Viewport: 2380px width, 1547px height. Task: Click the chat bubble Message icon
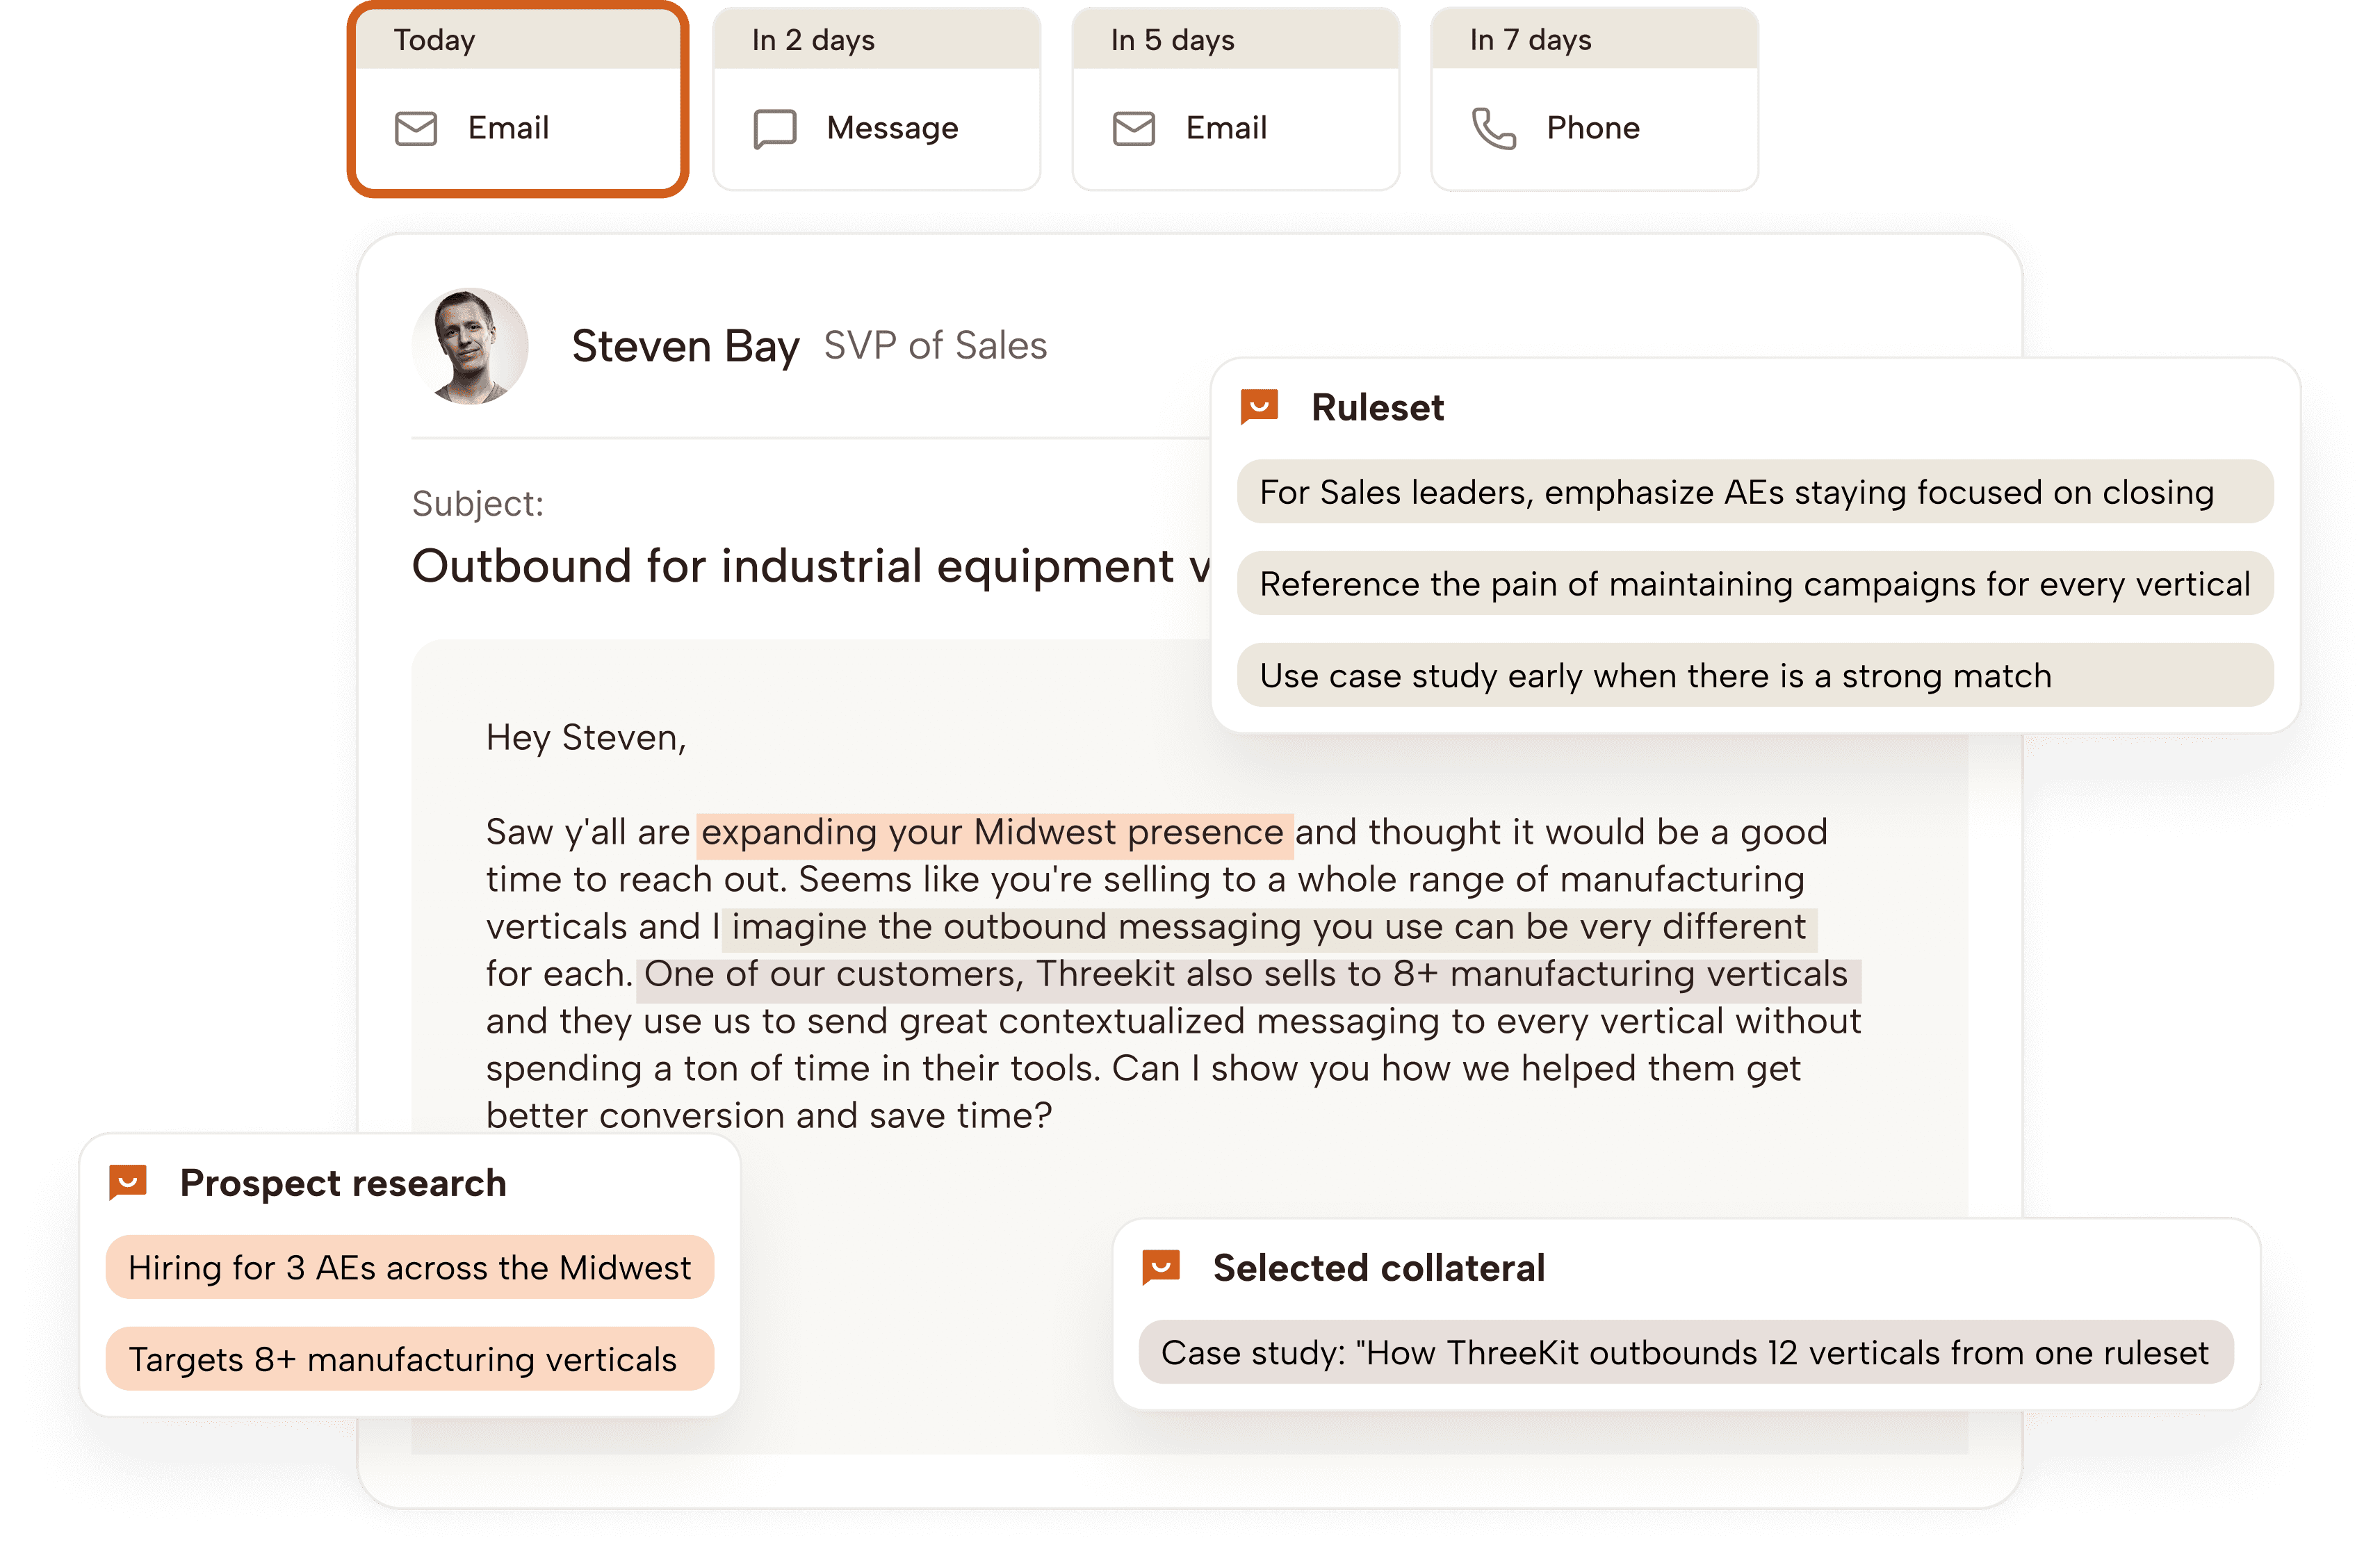774,128
